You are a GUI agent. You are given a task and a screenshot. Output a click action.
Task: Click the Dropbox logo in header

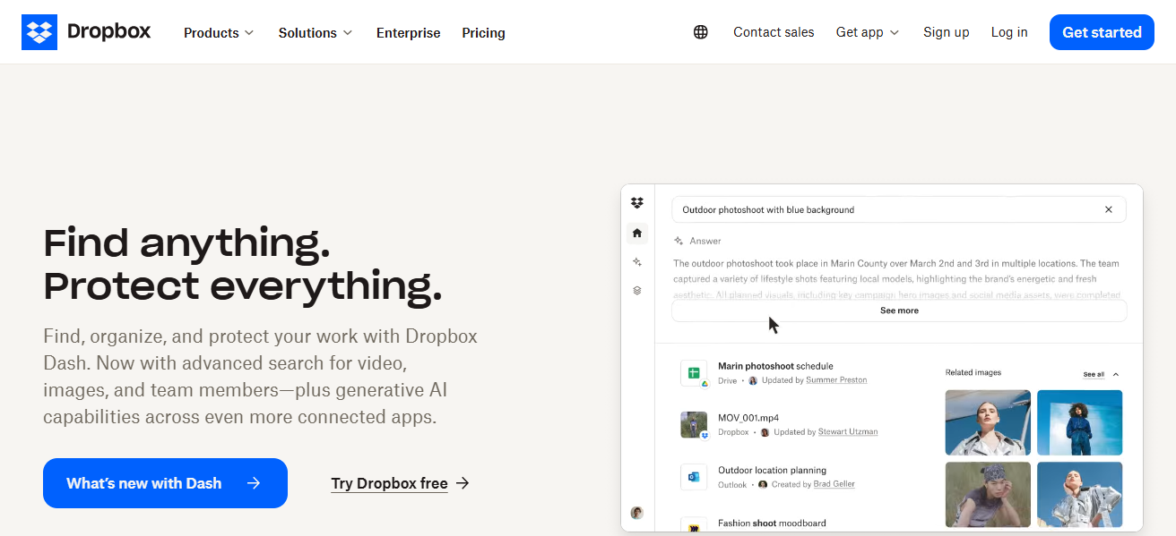[86, 32]
